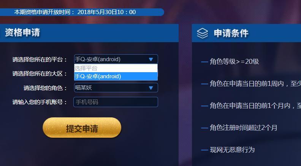Open the 手Q-安卓(android) platform combo box
301x166 pixels.
point(116,59)
